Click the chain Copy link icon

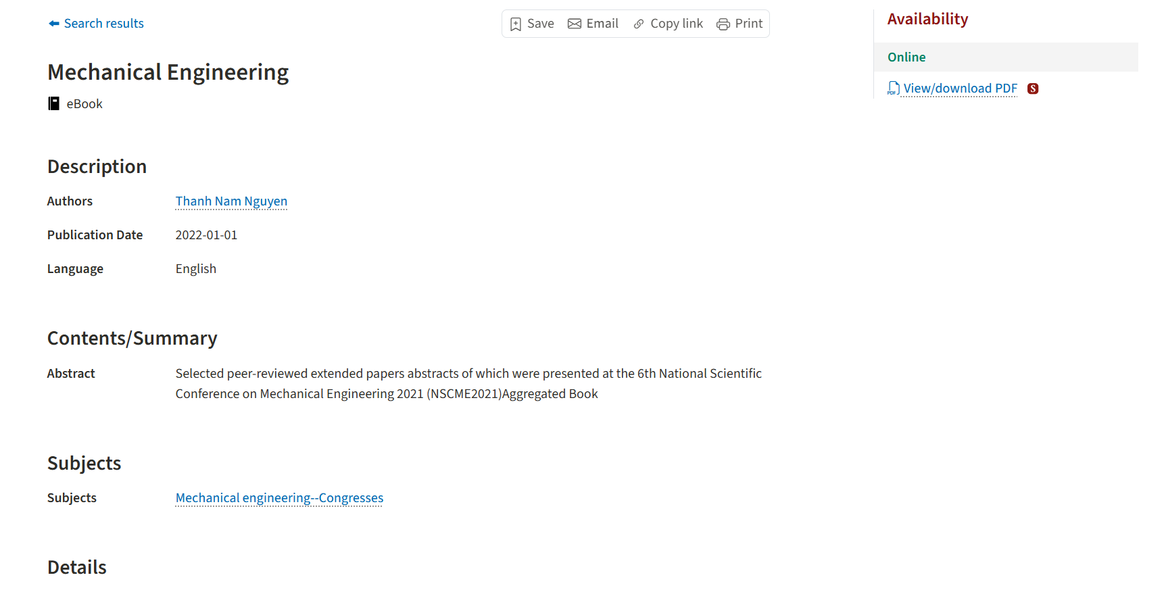[x=639, y=23]
